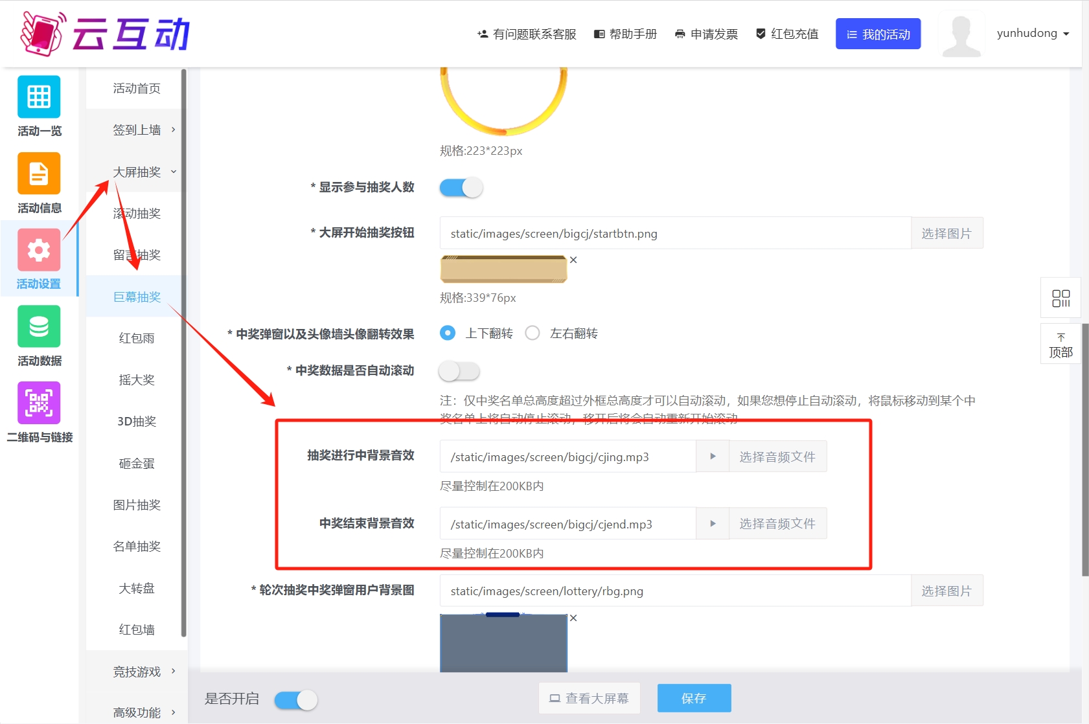Open the 活动一览 grid icon
The height and width of the screenshot is (724, 1089).
tap(39, 97)
